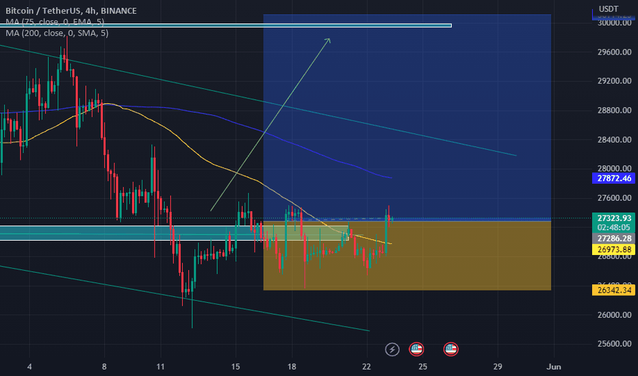Select the MA (75, close, 0, EMA, 5) legend
Image resolution: width=638 pixels, height=376 pixels.
pos(55,22)
